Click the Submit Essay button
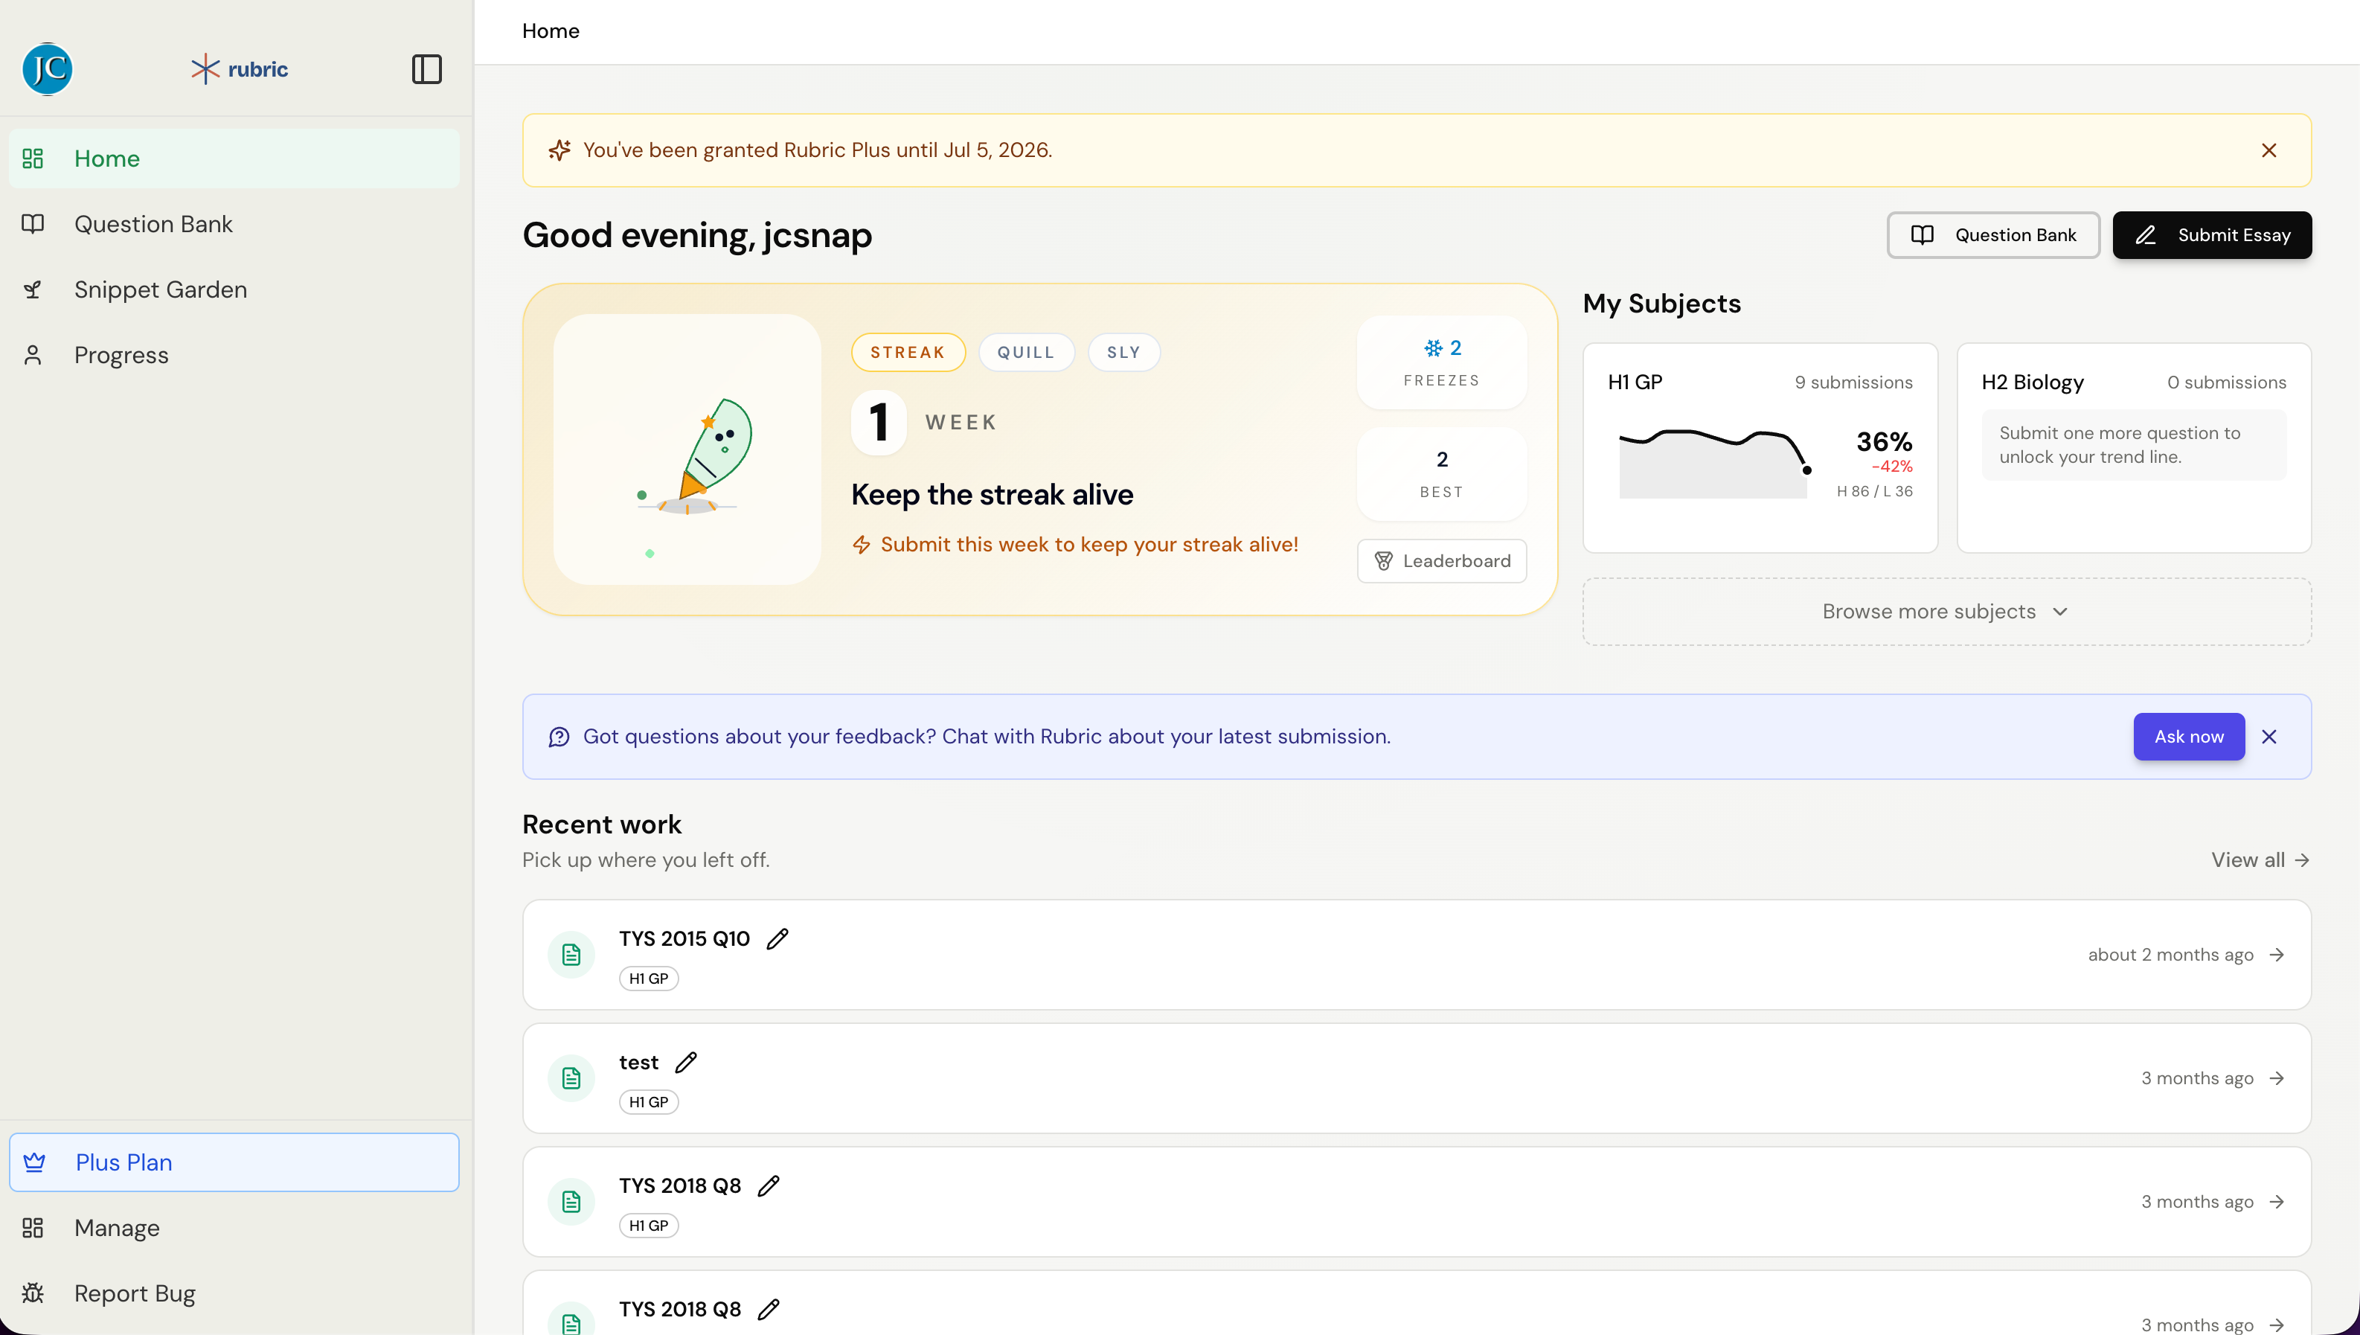 point(2211,234)
